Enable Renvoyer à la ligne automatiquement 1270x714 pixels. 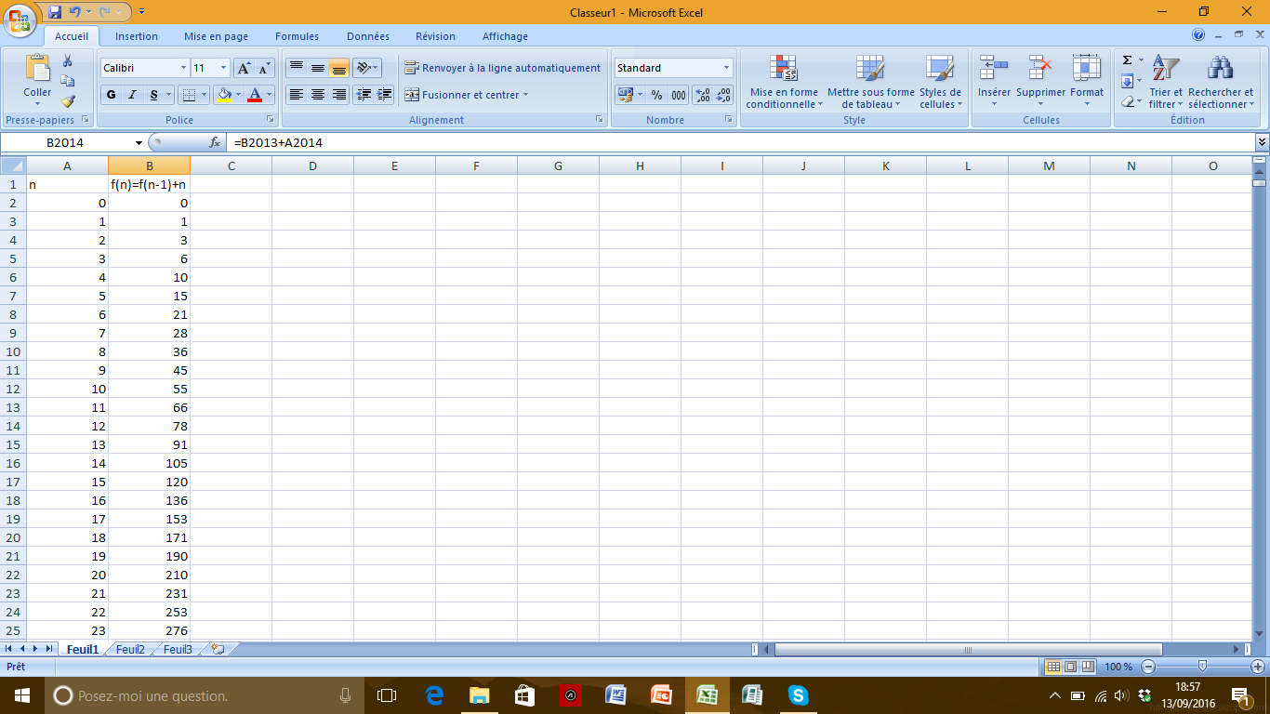tap(503, 68)
